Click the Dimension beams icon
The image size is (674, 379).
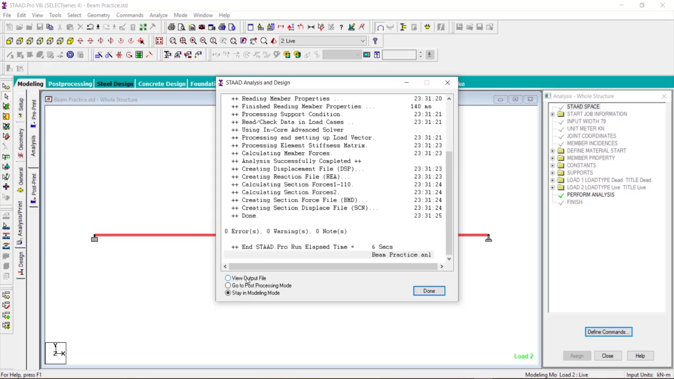tap(311, 27)
